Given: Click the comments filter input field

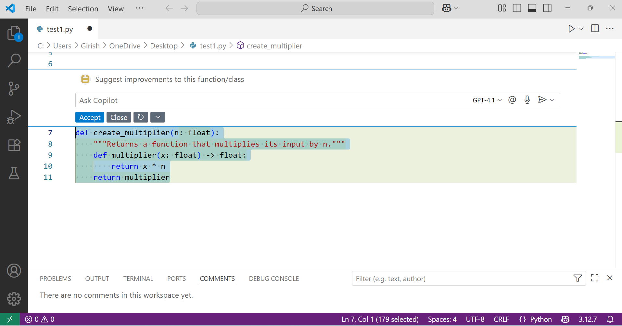Looking at the screenshot, I should [x=455, y=279].
